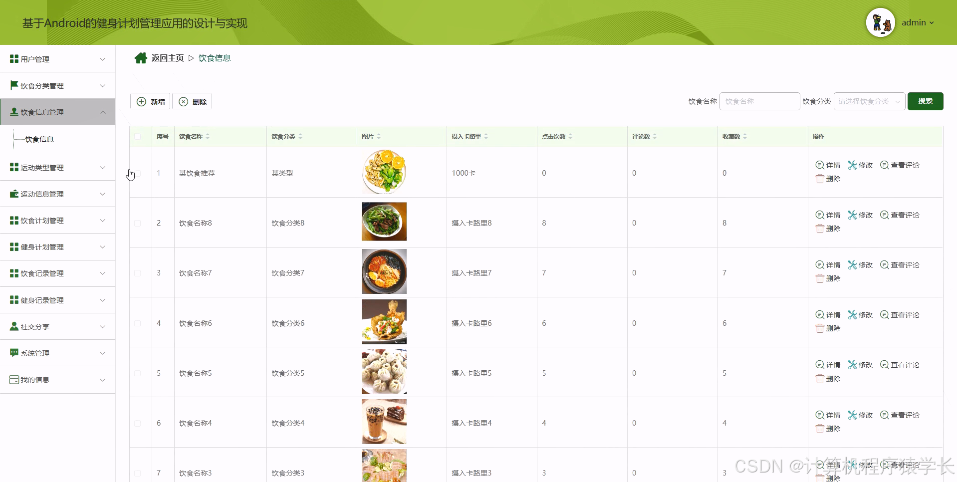Collapse 饮食信息管理 sidebar menu

pyautogui.click(x=57, y=112)
